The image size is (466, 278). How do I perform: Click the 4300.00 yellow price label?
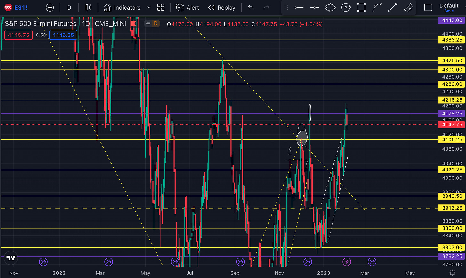coord(452,70)
